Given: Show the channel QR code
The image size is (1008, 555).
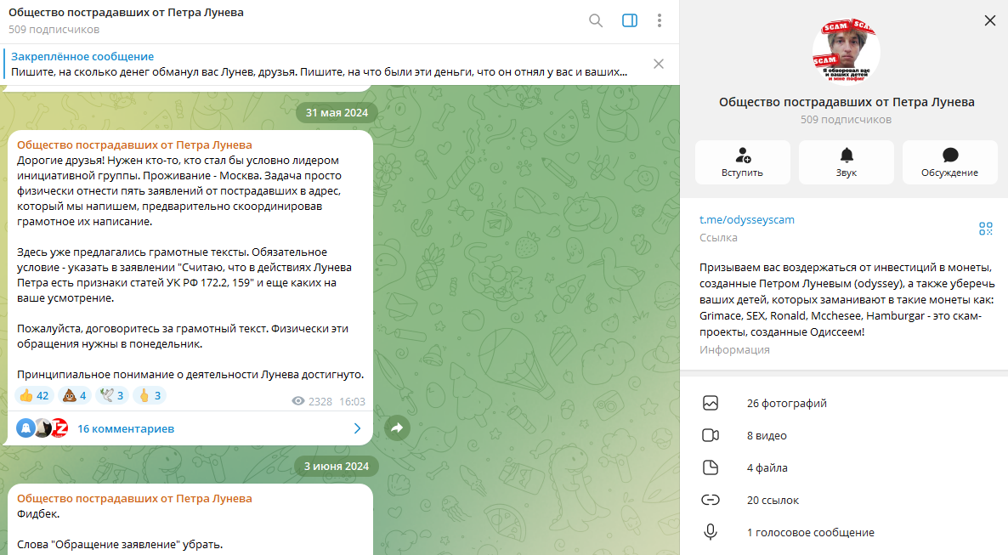Looking at the screenshot, I should 986,229.
